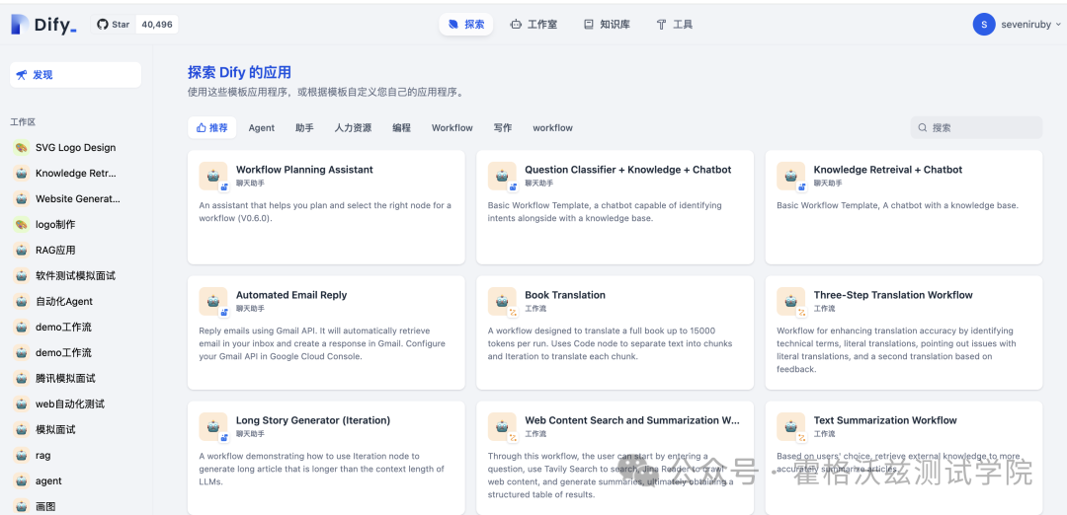Click the Automated Email Reply robot icon

(213, 301)
